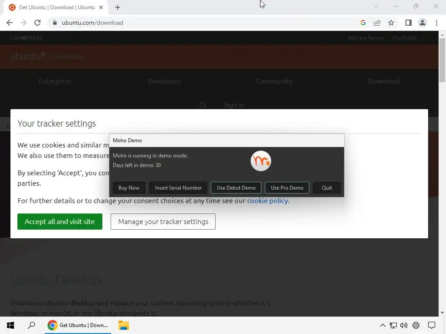Toggle Chrome side panel
This screenshot has height=334, width=446.
pos(409,23)
